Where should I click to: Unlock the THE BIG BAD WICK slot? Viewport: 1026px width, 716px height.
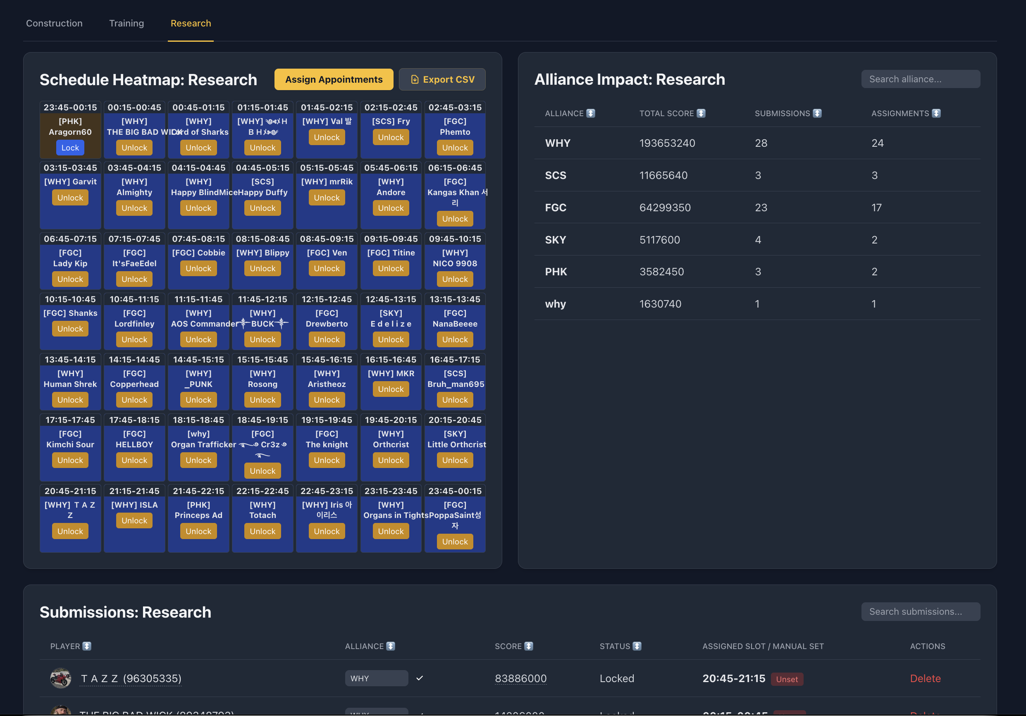point(134,148)
